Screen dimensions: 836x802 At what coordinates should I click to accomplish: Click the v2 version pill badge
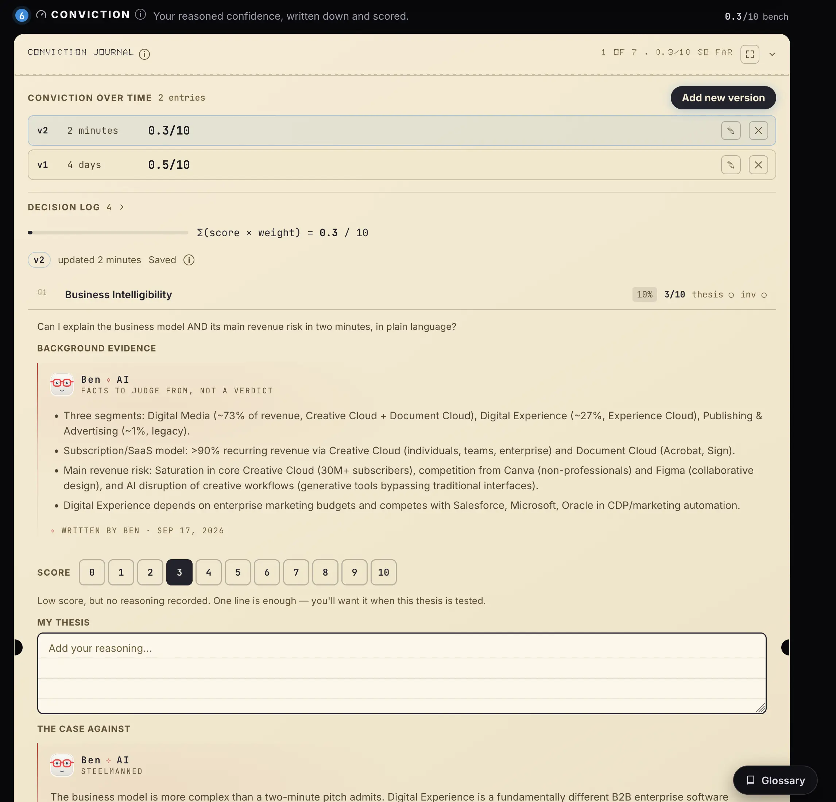pyautogui.click(x=39, y=260)
